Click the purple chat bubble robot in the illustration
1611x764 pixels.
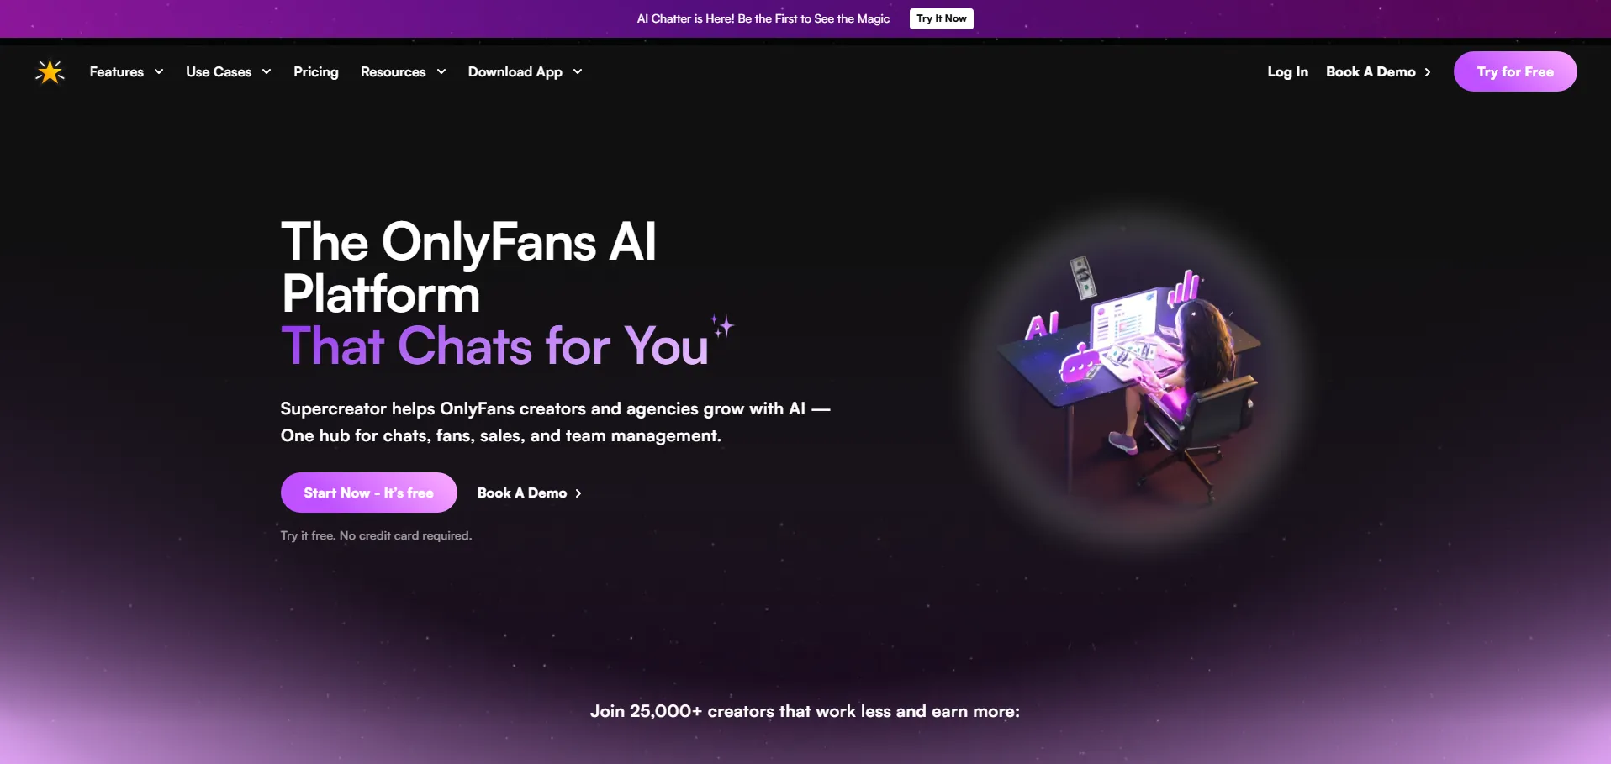pyautogui.click(x=1079, y=365)
